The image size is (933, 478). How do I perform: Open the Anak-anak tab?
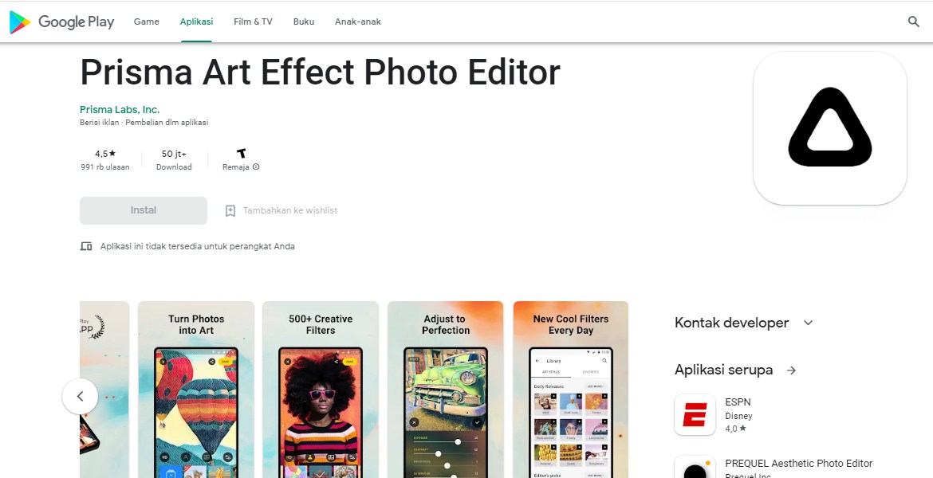click(357, 22)
